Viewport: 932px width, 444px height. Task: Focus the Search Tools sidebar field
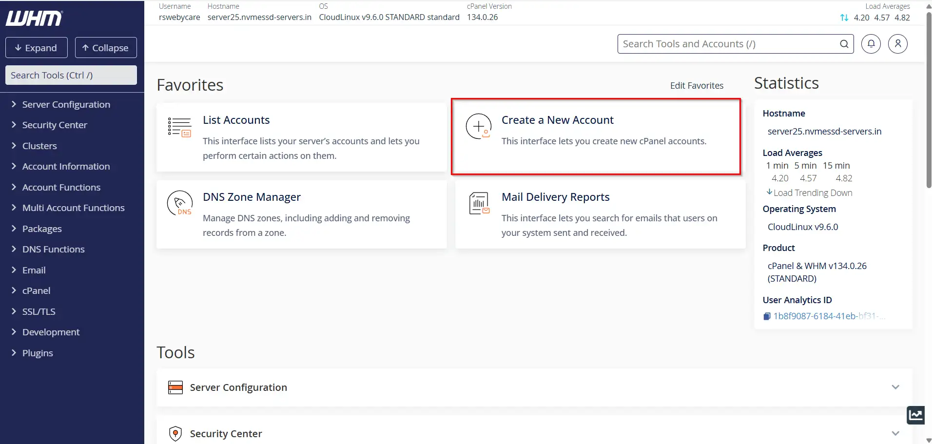pyautogui.click(x=71, y=75)
